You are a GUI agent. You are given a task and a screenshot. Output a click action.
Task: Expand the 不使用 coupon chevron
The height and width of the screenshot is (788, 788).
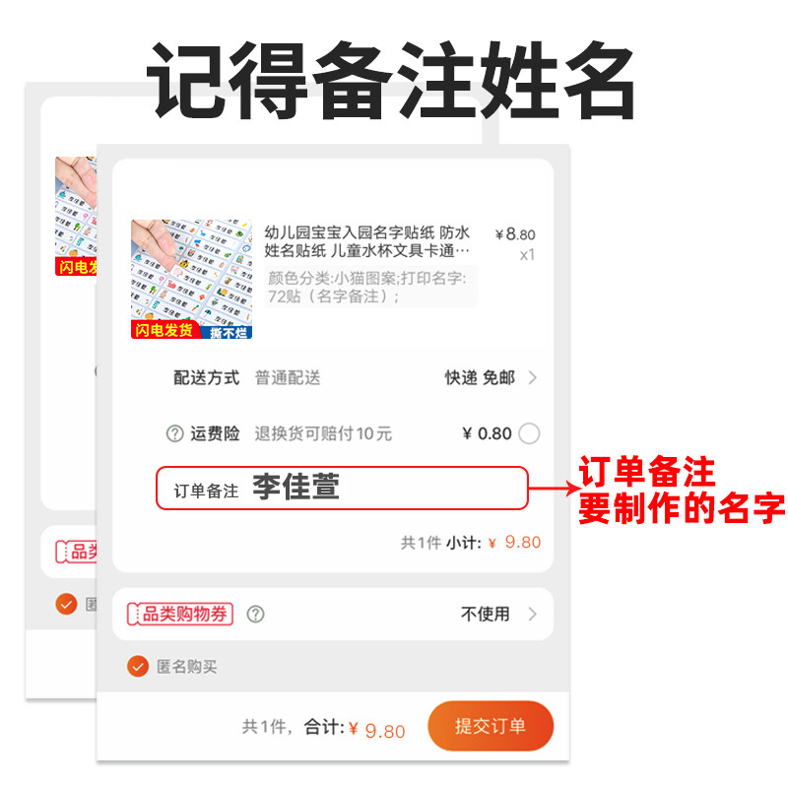coord(533,614)
